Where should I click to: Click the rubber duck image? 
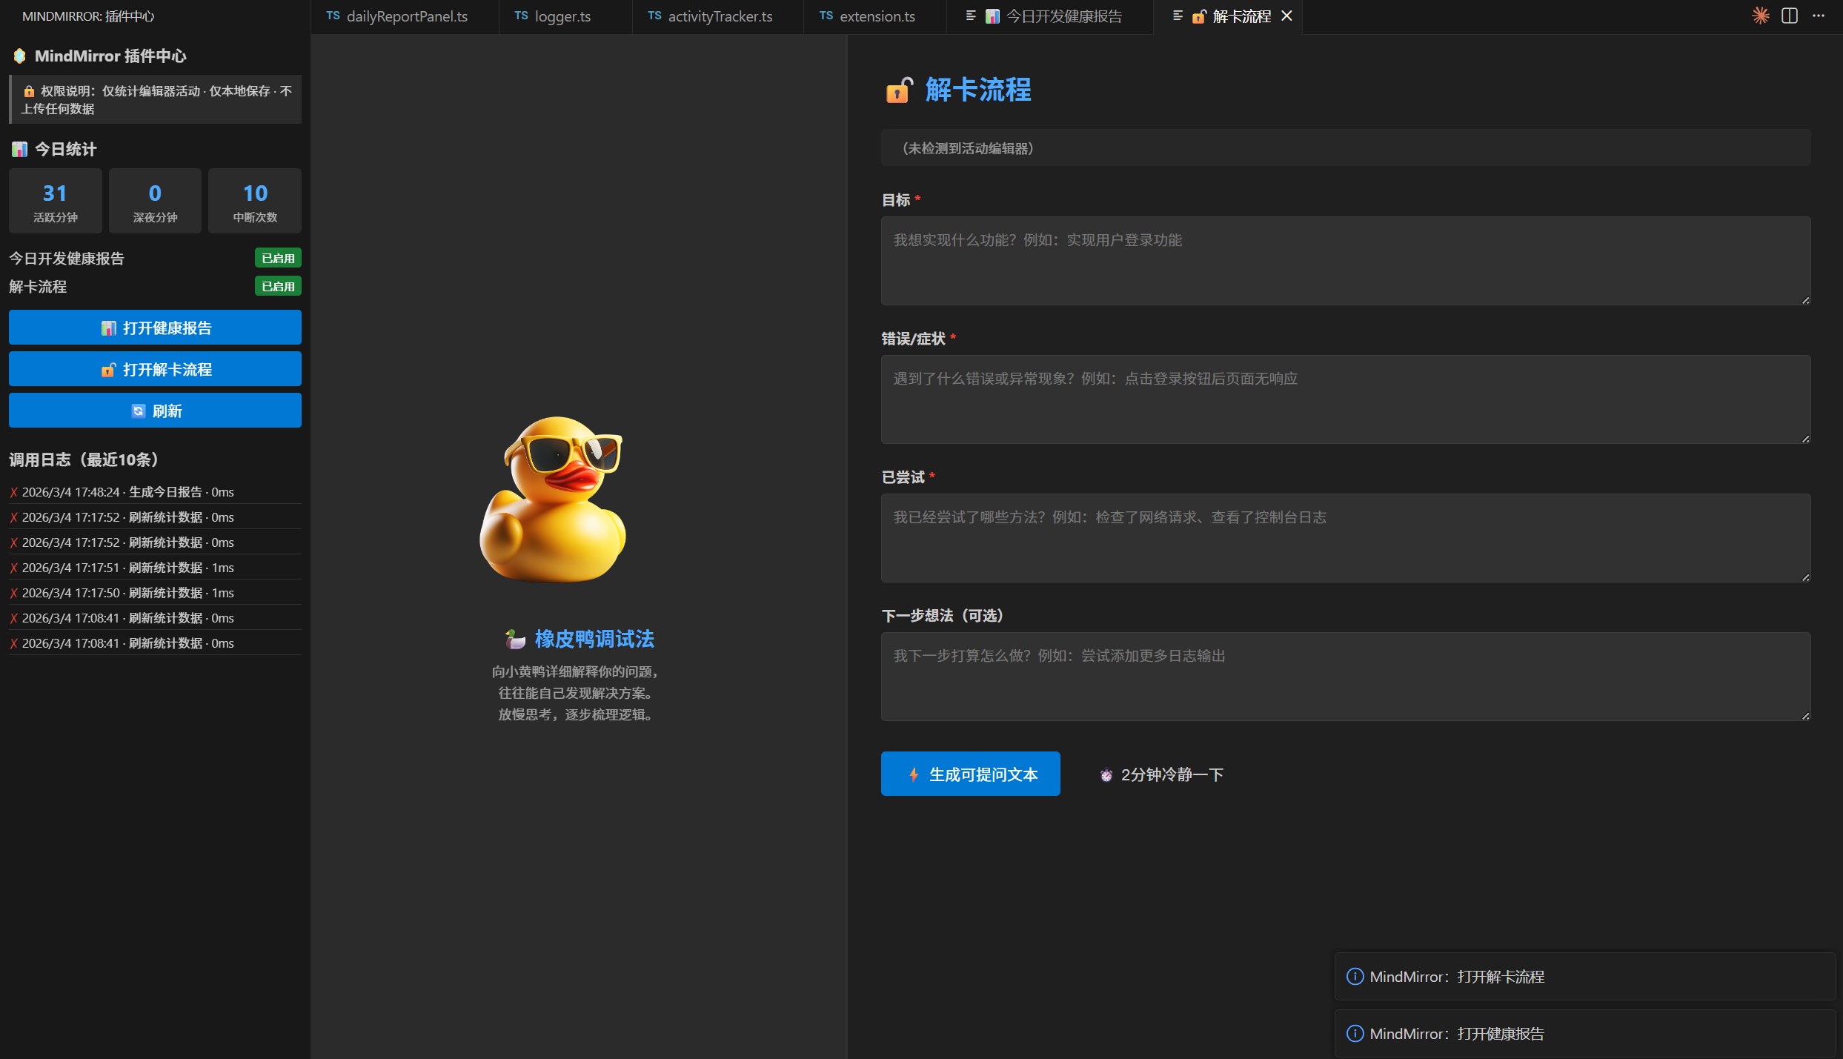[x=553, y=499]
